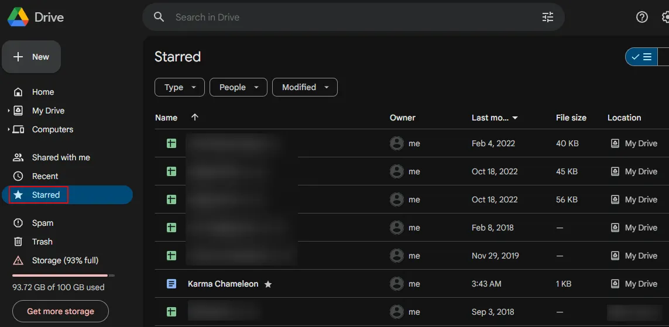This screenshot has width=669, height=327.
Task: Open My Drive location in 40 KB row
Action: click(634, 144)
